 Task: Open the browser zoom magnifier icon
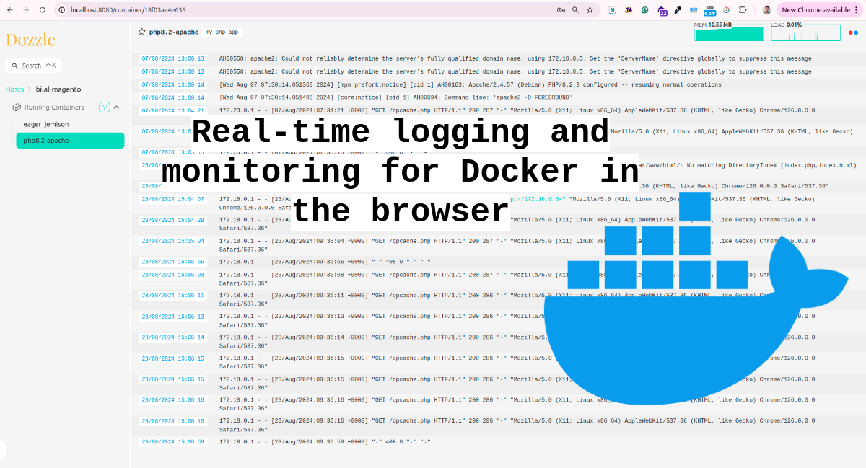click(575, 10)
